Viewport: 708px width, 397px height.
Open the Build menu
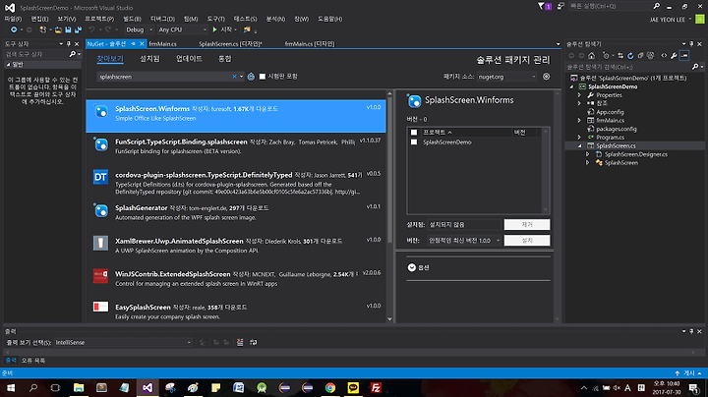[132, 19]
